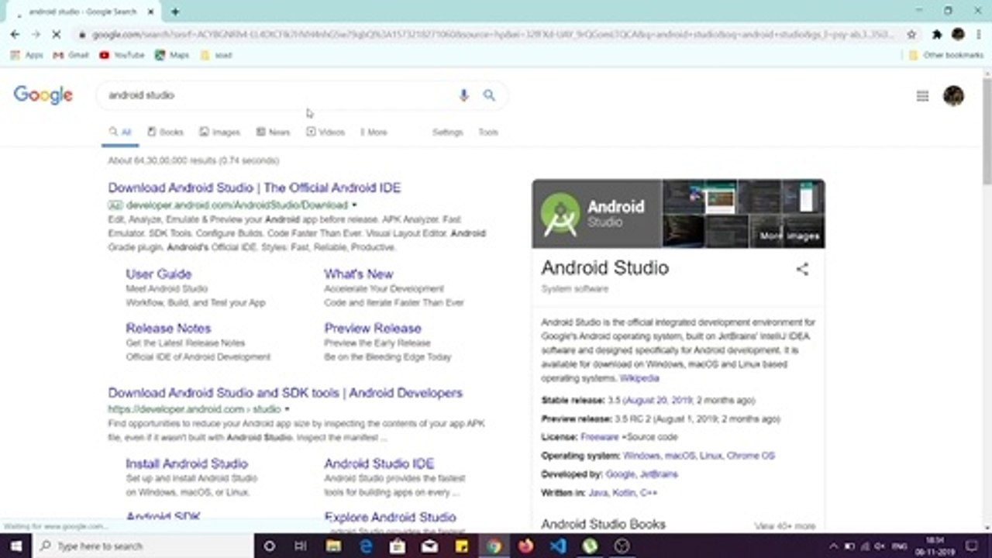Expand the More search categories menu
Image resolution: width=992 pixels, height=558 pixels.
click(x=374, y=133)
